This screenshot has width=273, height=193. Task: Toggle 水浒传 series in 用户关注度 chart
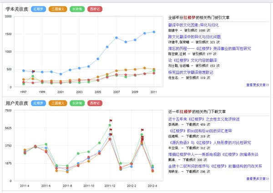coord(77,103)
